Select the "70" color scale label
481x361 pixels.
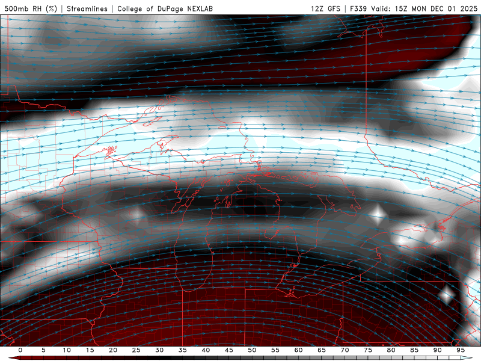coord(345,350)
